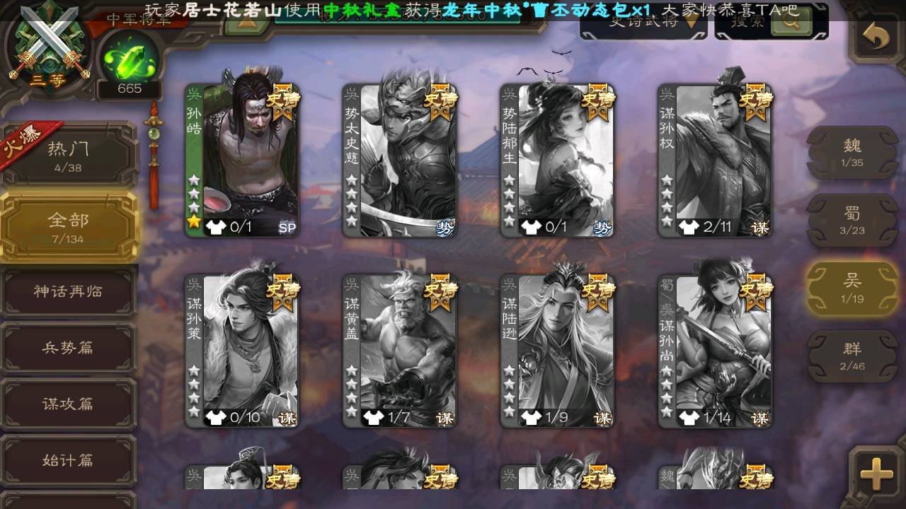Click the 势 badge on 势太史慈 card
Screen dimensions: 906x509
point(445,228)
